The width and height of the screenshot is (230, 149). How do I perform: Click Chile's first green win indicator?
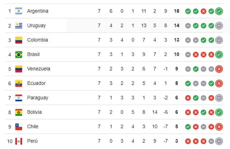[188, 126]
